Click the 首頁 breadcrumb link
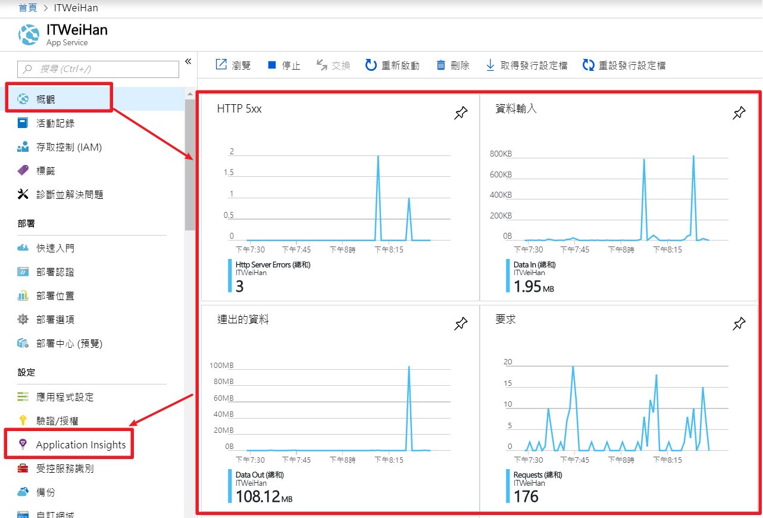The width and height of the screenshot is (763, 518). tap(27, 8)
